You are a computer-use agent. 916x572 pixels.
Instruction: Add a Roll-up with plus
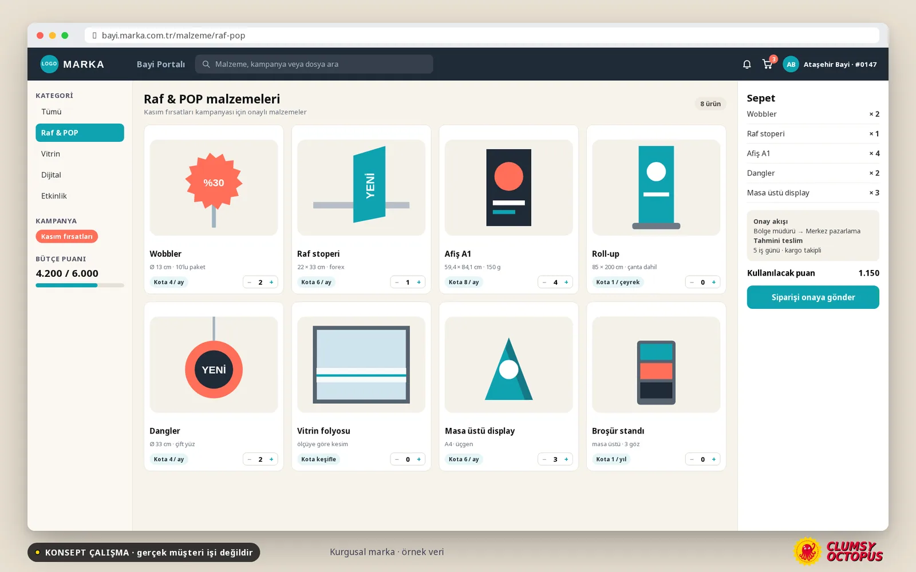pyautogui.click(x=714, y=282)
